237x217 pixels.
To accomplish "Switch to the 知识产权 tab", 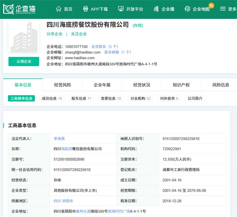I will click(x=181, y=85).
